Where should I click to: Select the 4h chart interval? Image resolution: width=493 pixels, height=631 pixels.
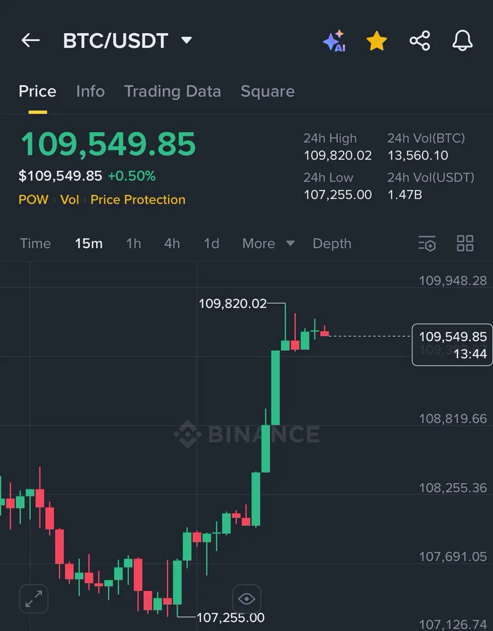(172, 243)
